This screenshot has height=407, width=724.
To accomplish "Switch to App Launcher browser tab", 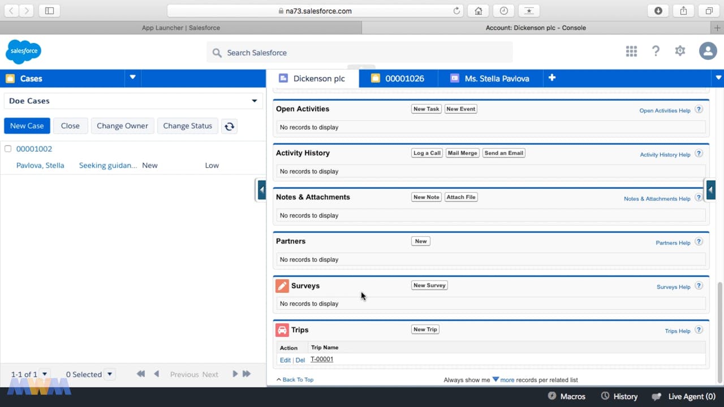I will click(181, 28).
